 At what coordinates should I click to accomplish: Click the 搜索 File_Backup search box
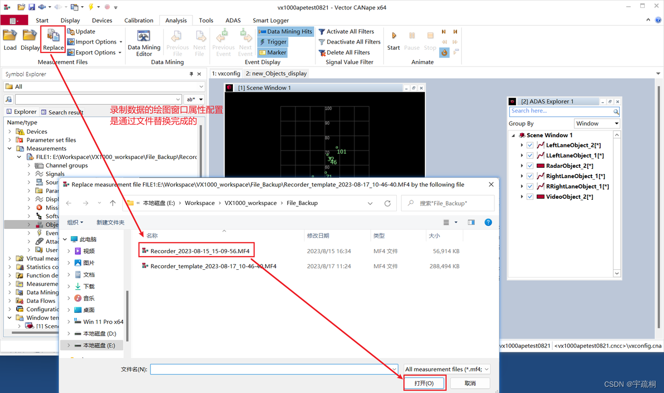(448, 203)
